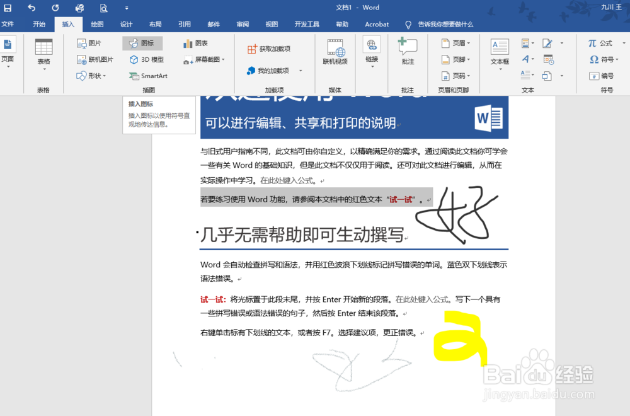Insert a SmartArt graphic
The height and width of the screenshot is (416, 630).
(x=148, y=76)
